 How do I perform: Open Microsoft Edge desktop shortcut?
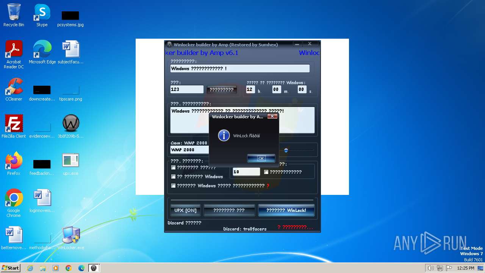[x=42, y=52]
